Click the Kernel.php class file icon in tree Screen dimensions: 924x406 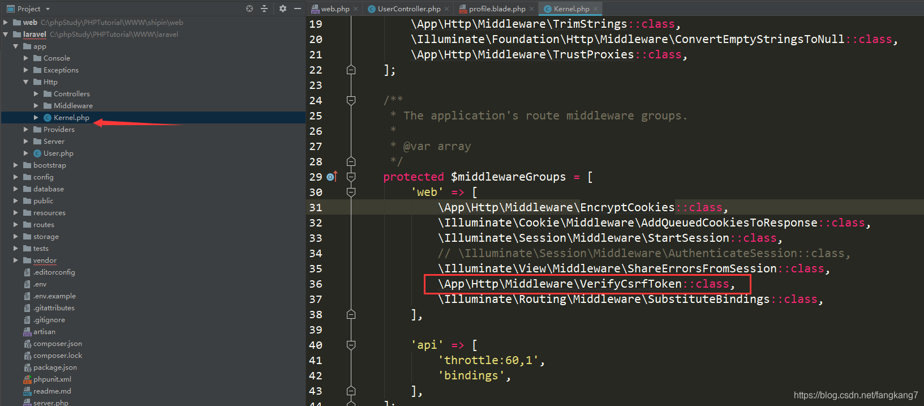(x=48, y=118)
